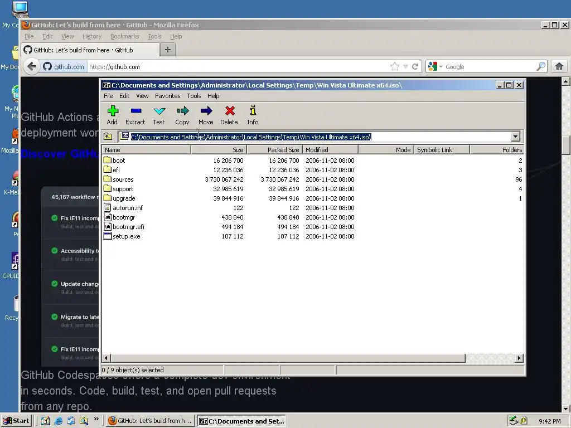This screenshot has width=571, height=428.
Task: Click the Firefox reload page icon
Action: click(415, 67)
